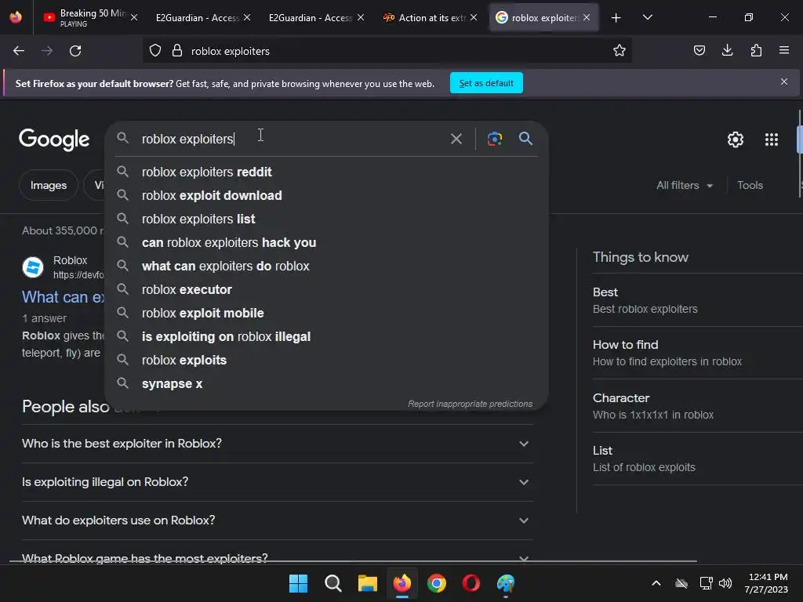
Task: Expand What do exploiters use question
Action: (x=277, y=520)
